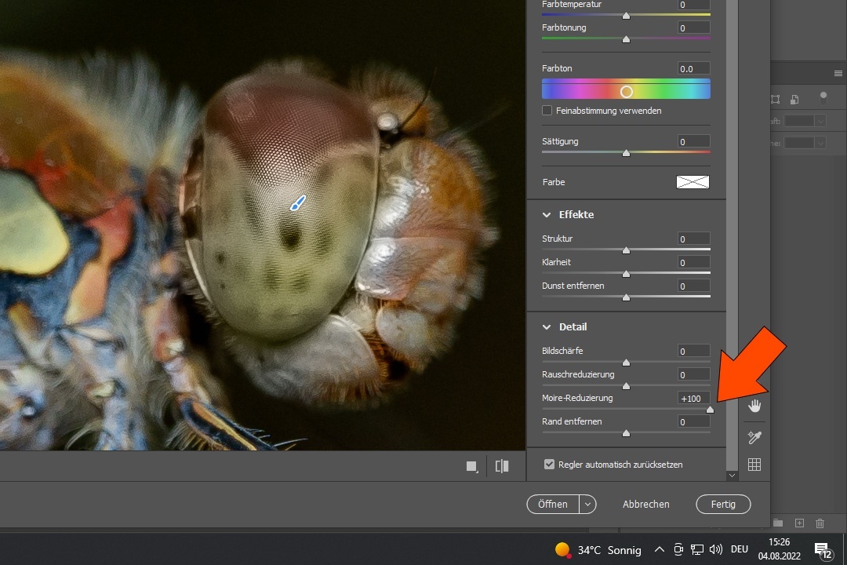Open the dropdown arrow next to Öffnen
This screenshot has height=565, width=847.
588,505
